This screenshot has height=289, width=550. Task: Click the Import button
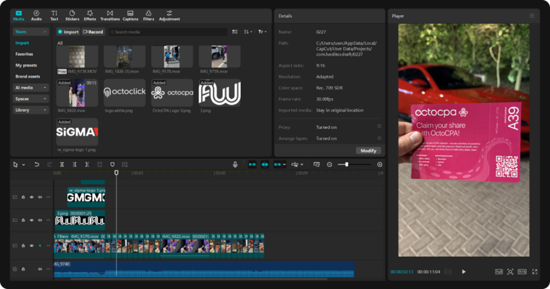coord(68,32)
